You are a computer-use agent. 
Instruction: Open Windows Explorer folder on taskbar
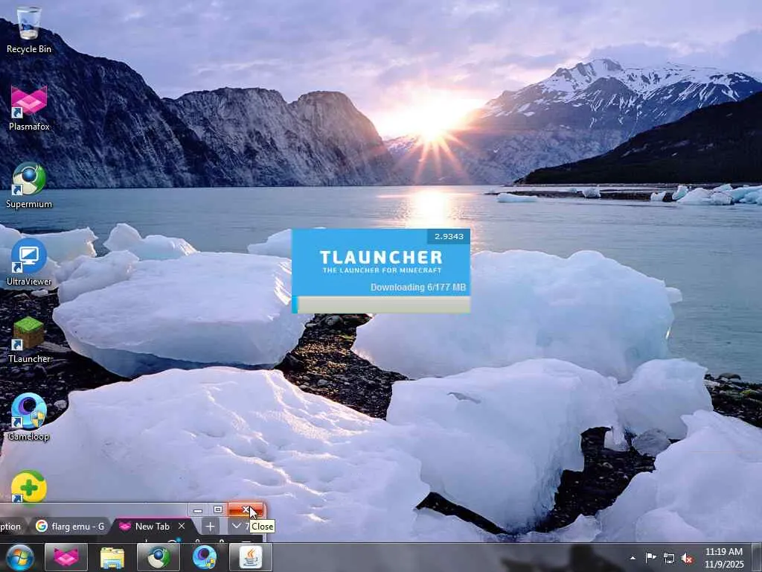point(112,557)
